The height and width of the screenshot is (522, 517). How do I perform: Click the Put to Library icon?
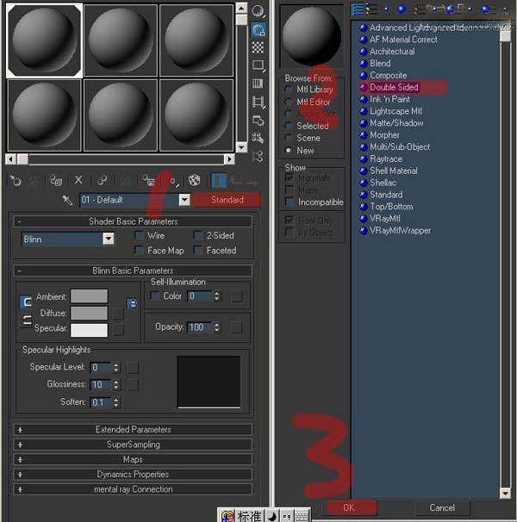coord(148,181)
